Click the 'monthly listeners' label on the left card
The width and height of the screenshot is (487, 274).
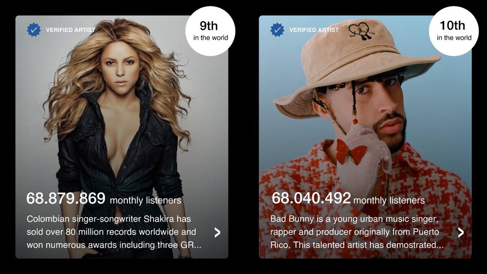coord(146,201)
